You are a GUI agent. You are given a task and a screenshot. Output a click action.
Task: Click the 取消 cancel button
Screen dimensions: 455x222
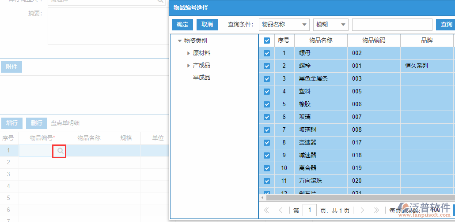tap(207, 25)
